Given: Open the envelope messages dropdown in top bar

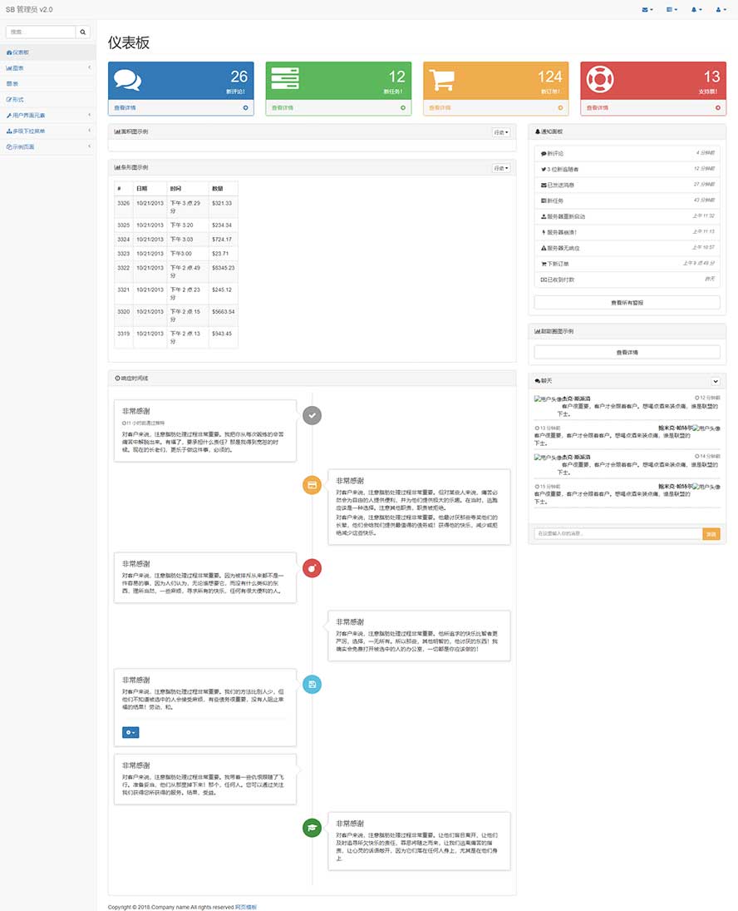Looking at the screenshot, I should tap(647, 9).
